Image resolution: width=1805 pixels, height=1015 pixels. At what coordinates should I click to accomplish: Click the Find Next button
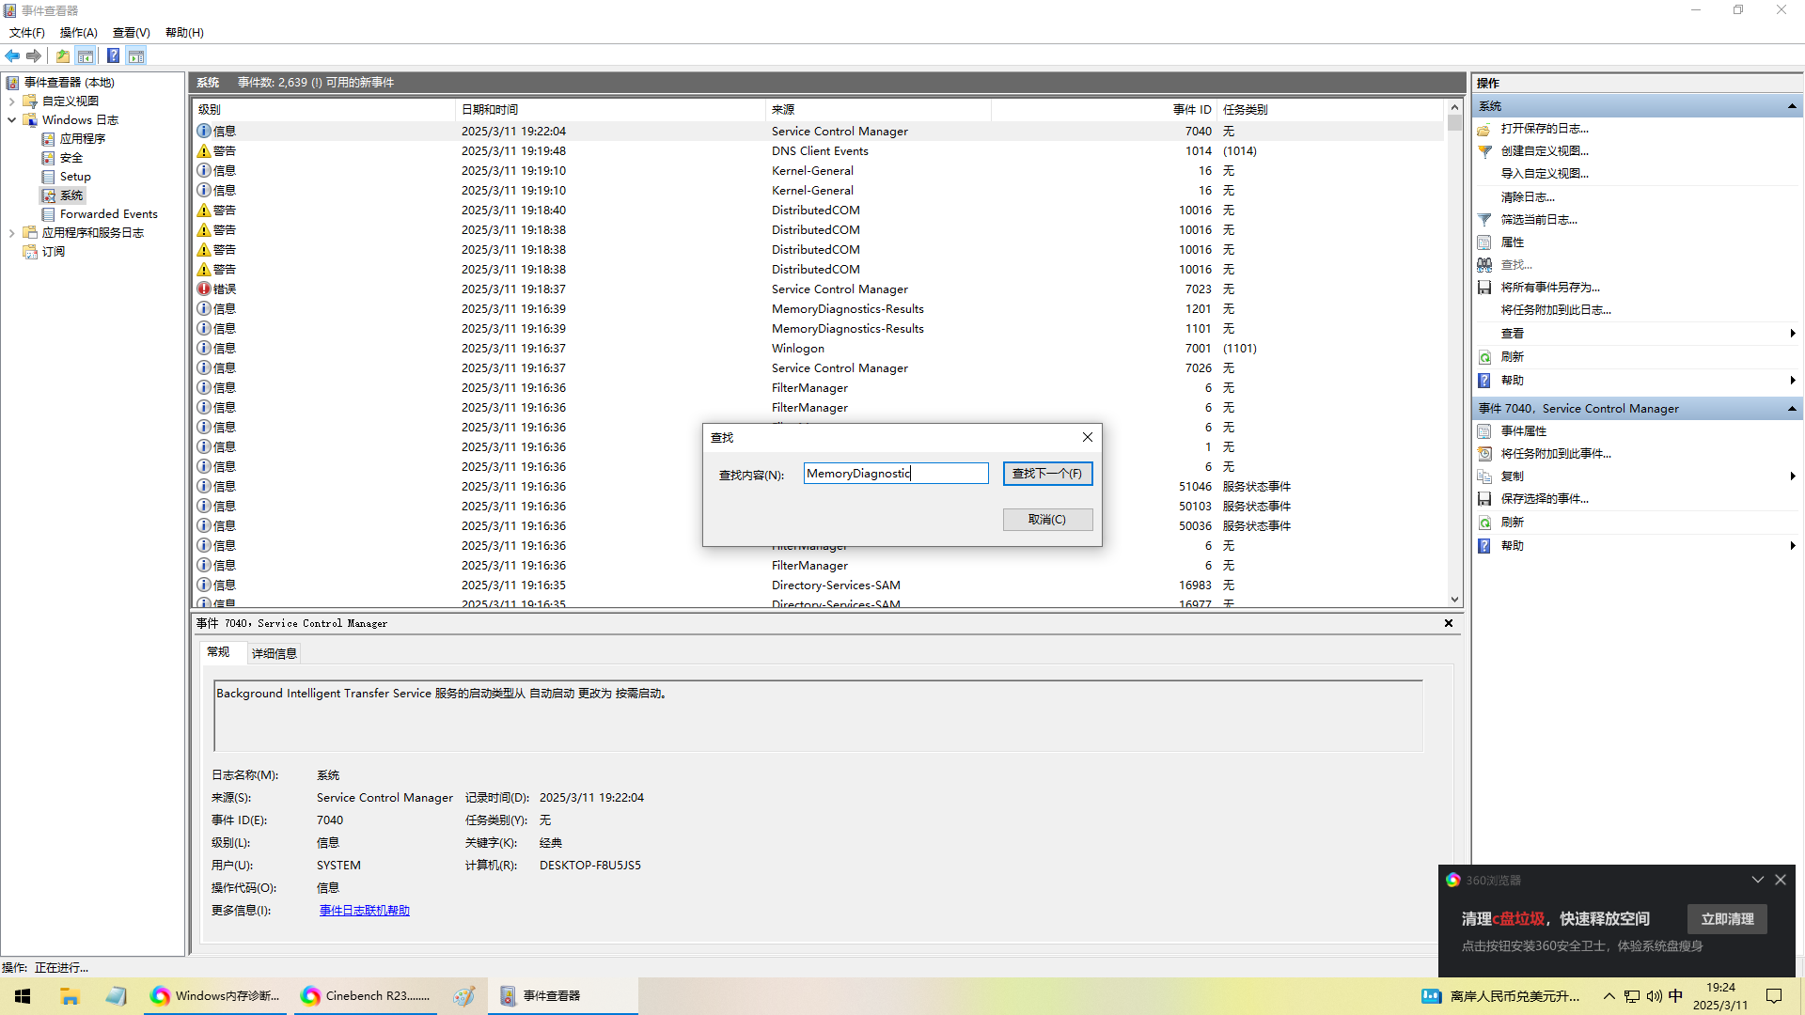point(1046,474)
